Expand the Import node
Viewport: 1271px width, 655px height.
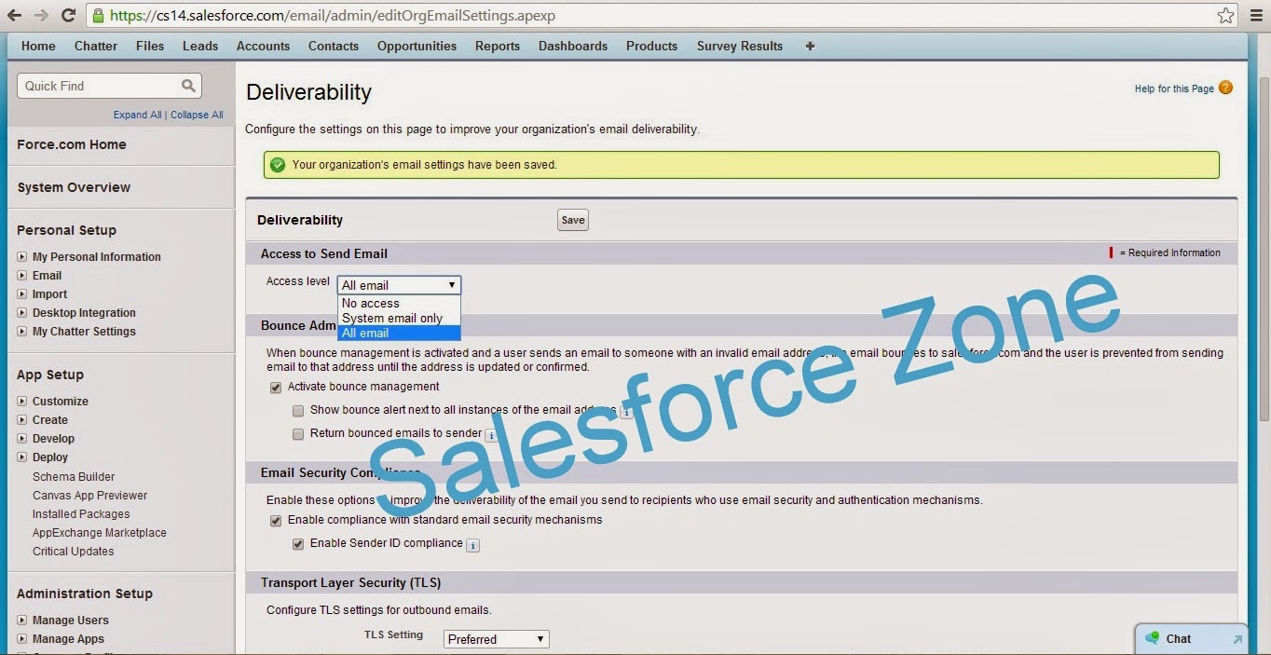point(23,294)
